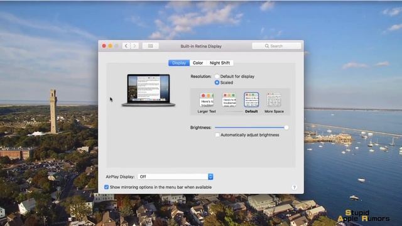The width and height of the screenshot is (402, 226).
Task: Choose the More Space scaling thumbnail
Action: pyautogui.click(x=274, y=100)
